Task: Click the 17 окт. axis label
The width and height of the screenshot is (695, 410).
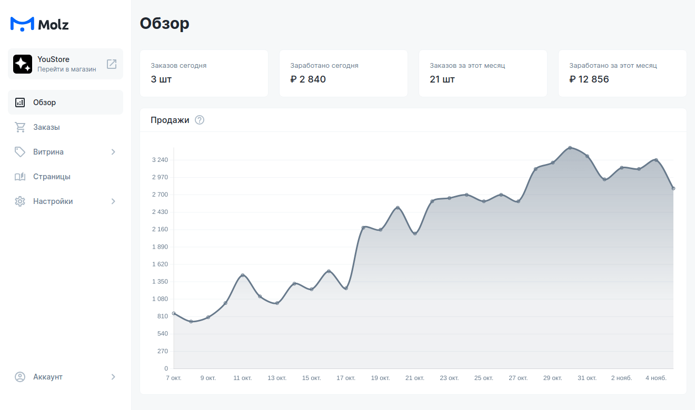Action: (x=346, y=378)
